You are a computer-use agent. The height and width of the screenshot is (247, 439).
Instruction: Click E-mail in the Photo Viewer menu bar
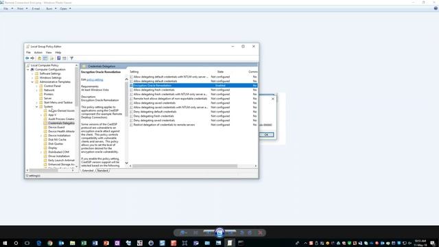(x=36, y=9)
